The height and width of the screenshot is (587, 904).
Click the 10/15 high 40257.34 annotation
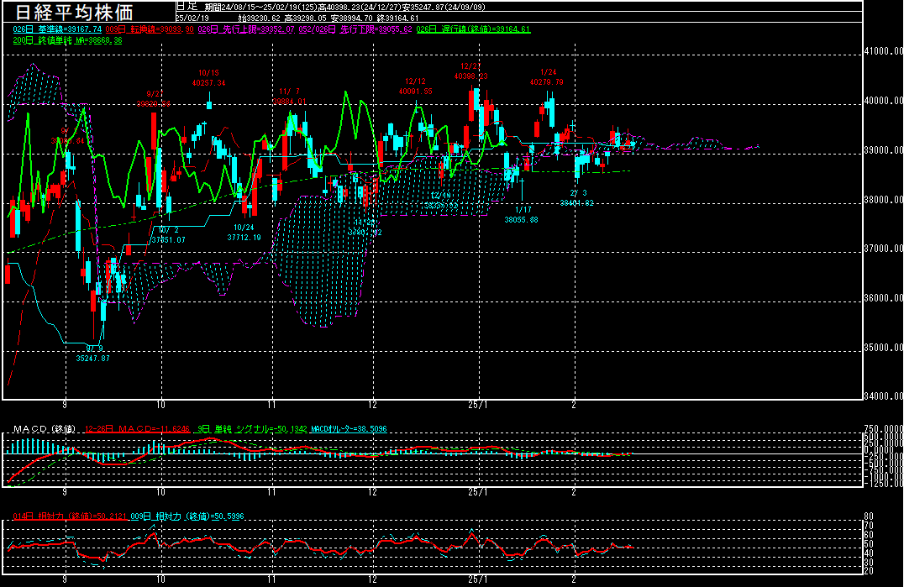[x=208, y=78]
